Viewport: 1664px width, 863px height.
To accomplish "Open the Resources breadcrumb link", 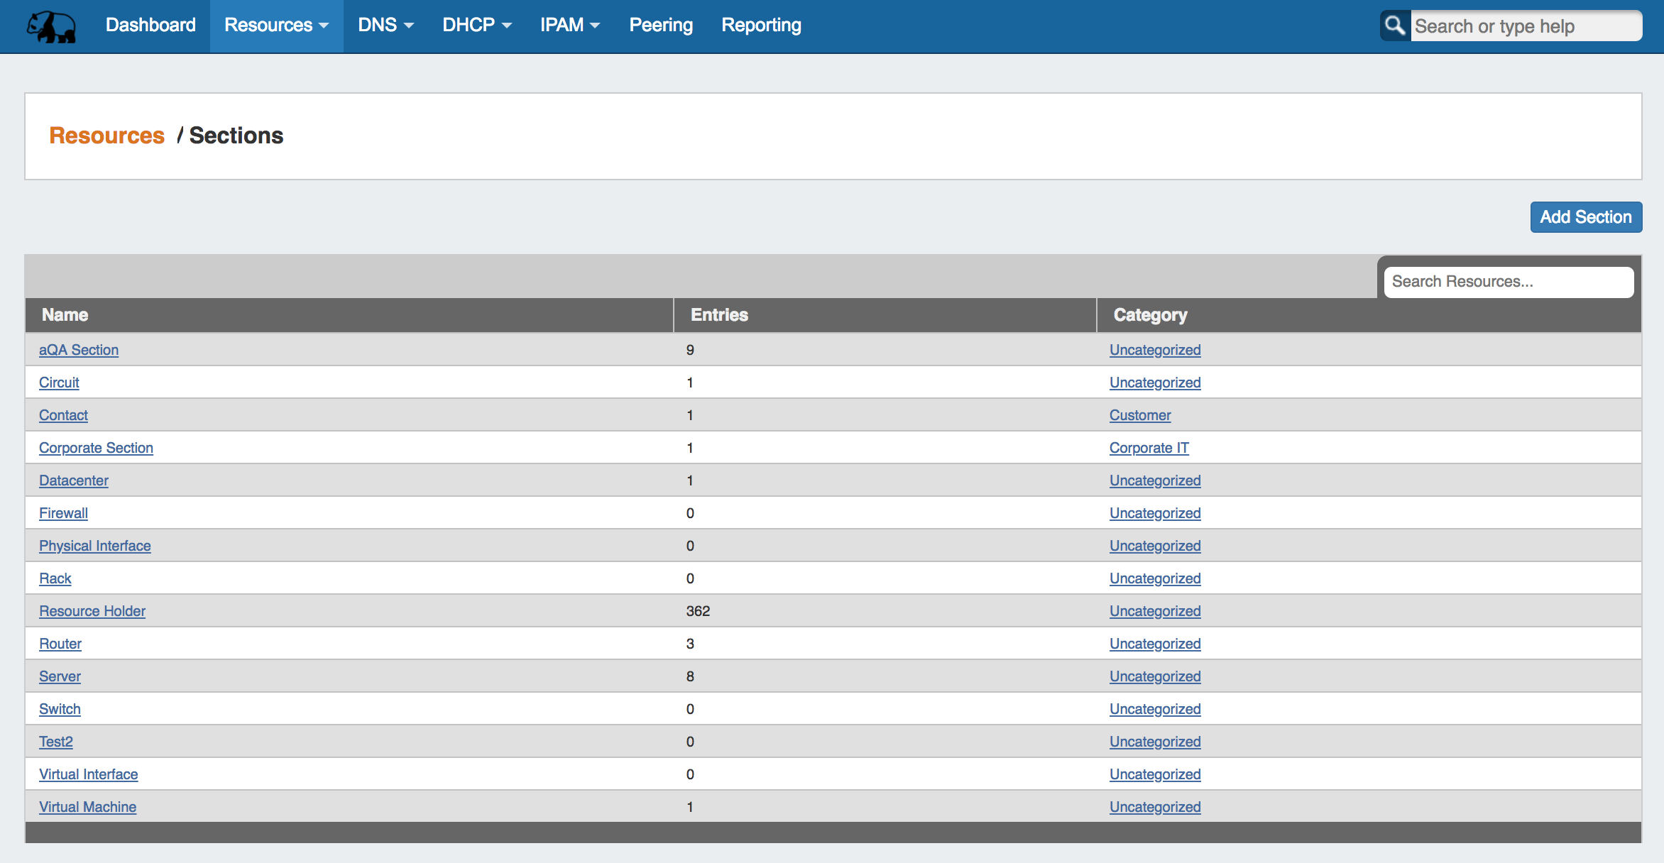I will [106, 136].
